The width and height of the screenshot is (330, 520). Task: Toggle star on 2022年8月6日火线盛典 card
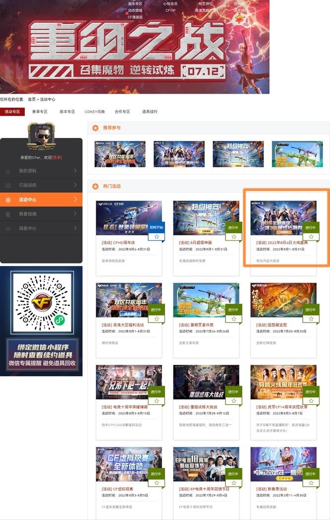311,237
